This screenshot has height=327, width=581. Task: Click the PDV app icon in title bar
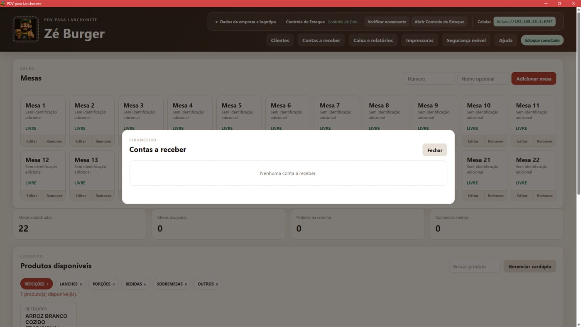point(3,3)
